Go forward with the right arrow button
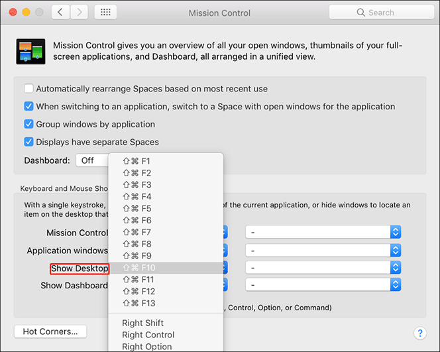440x352 pixels. pyautogui.click(x=79, y=13)
